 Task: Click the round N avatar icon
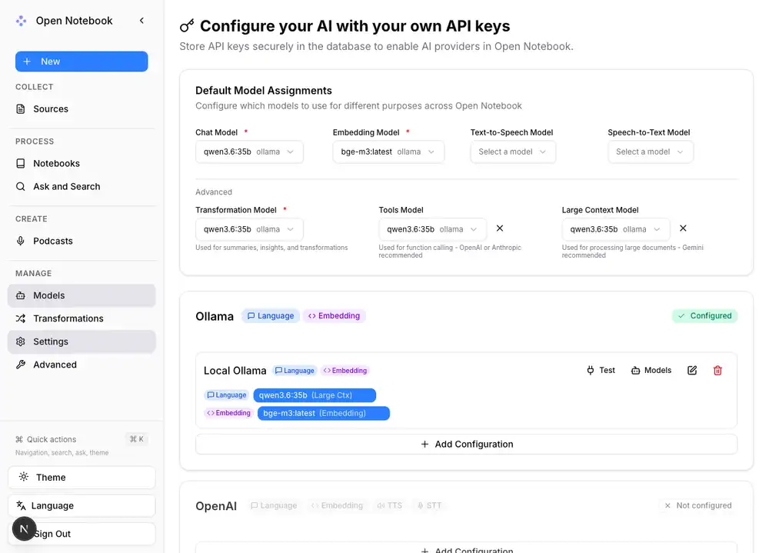point(24,529)
